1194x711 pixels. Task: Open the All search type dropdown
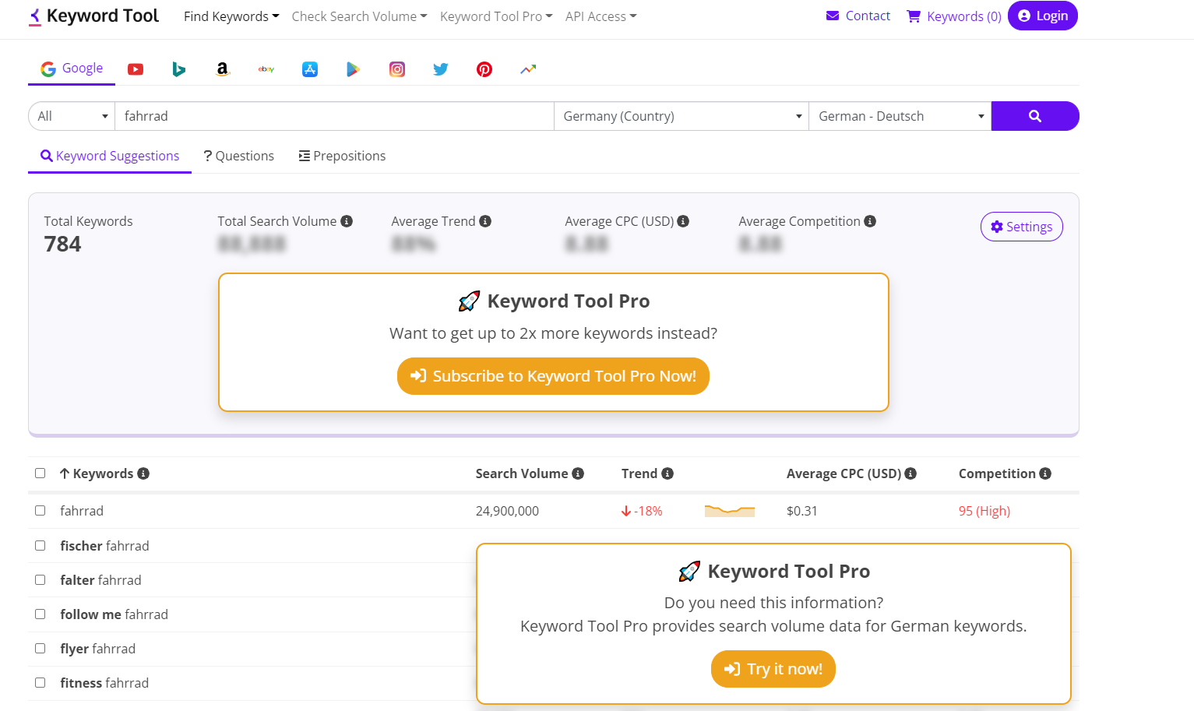[72, 116]
